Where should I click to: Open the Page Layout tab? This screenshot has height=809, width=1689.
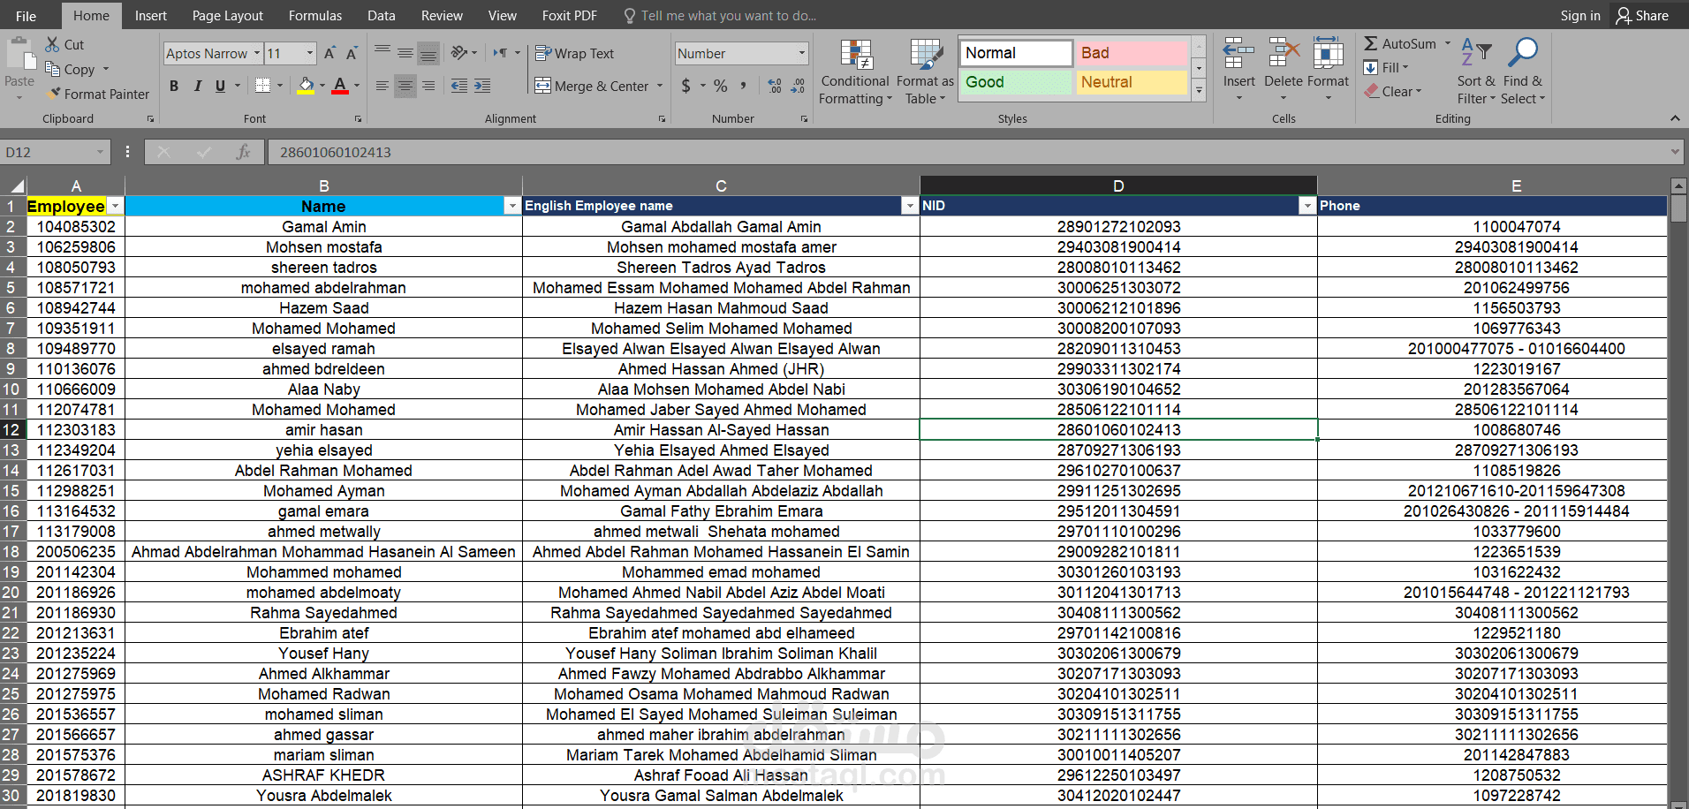click(227, 16)
